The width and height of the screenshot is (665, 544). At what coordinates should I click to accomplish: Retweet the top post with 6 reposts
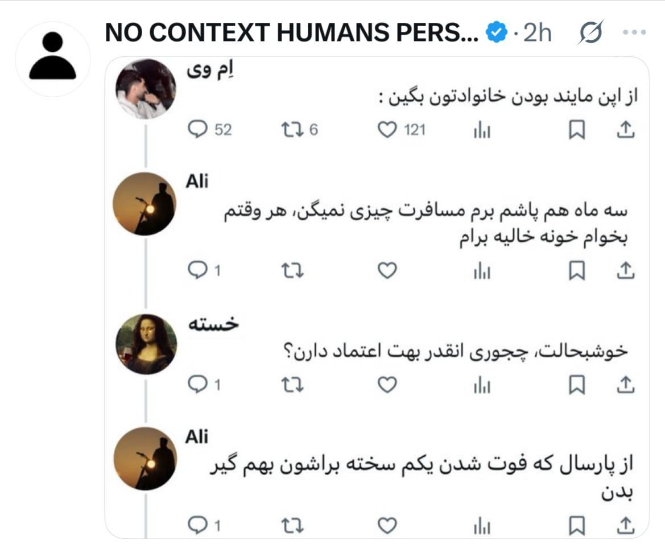coord(292,130)
